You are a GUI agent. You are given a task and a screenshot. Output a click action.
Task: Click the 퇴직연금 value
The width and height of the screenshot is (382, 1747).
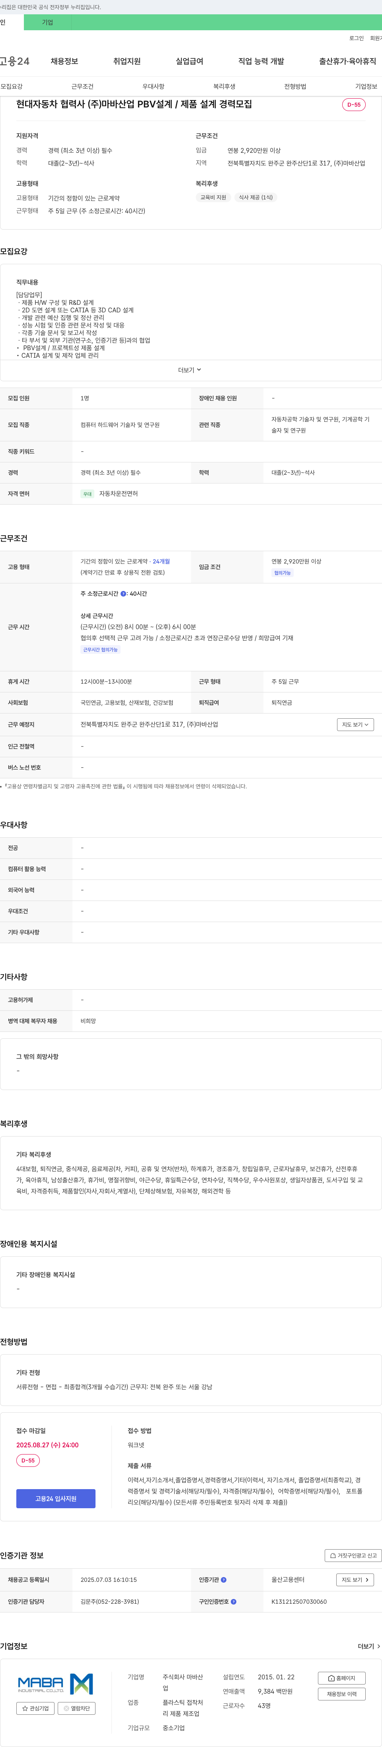(x=282, y=703)
